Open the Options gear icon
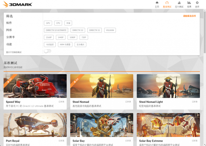Image resolution: width=206 pixels, height=146 pixels. [x=197, y=3]
